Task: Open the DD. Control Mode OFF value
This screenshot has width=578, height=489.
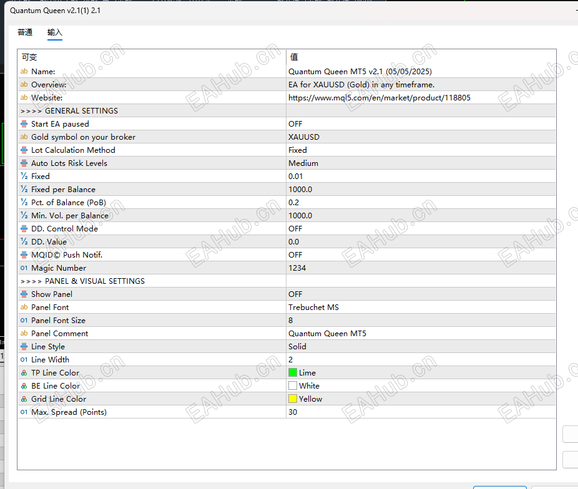Action: [x=421, y=229]
